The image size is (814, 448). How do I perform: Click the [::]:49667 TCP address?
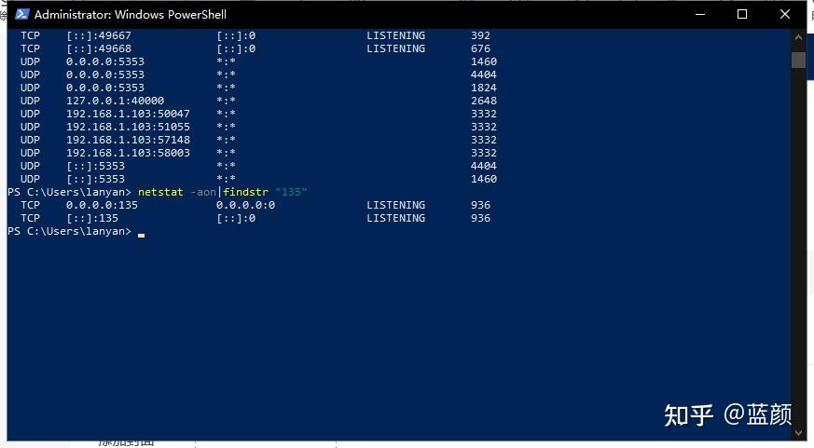pos(99,35)
